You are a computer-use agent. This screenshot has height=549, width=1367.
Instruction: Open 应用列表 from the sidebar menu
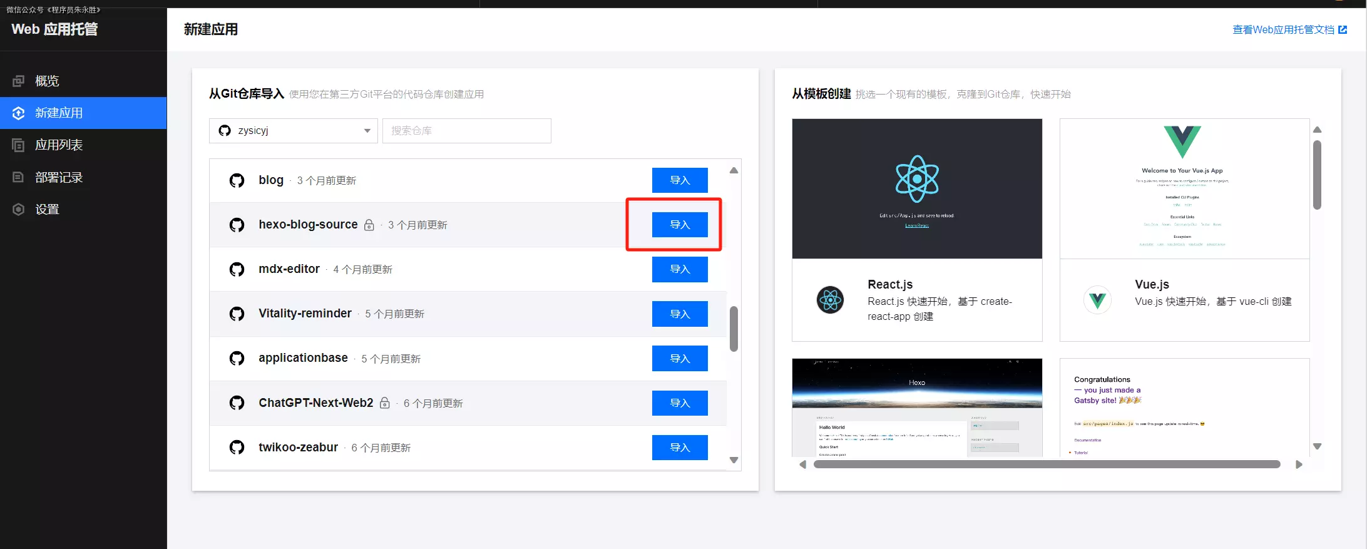[x=59, y=145]
